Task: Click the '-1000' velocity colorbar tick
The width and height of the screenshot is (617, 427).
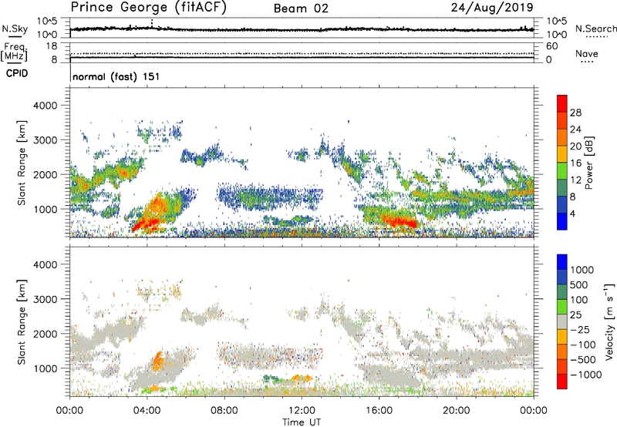Action: (586, 375)
